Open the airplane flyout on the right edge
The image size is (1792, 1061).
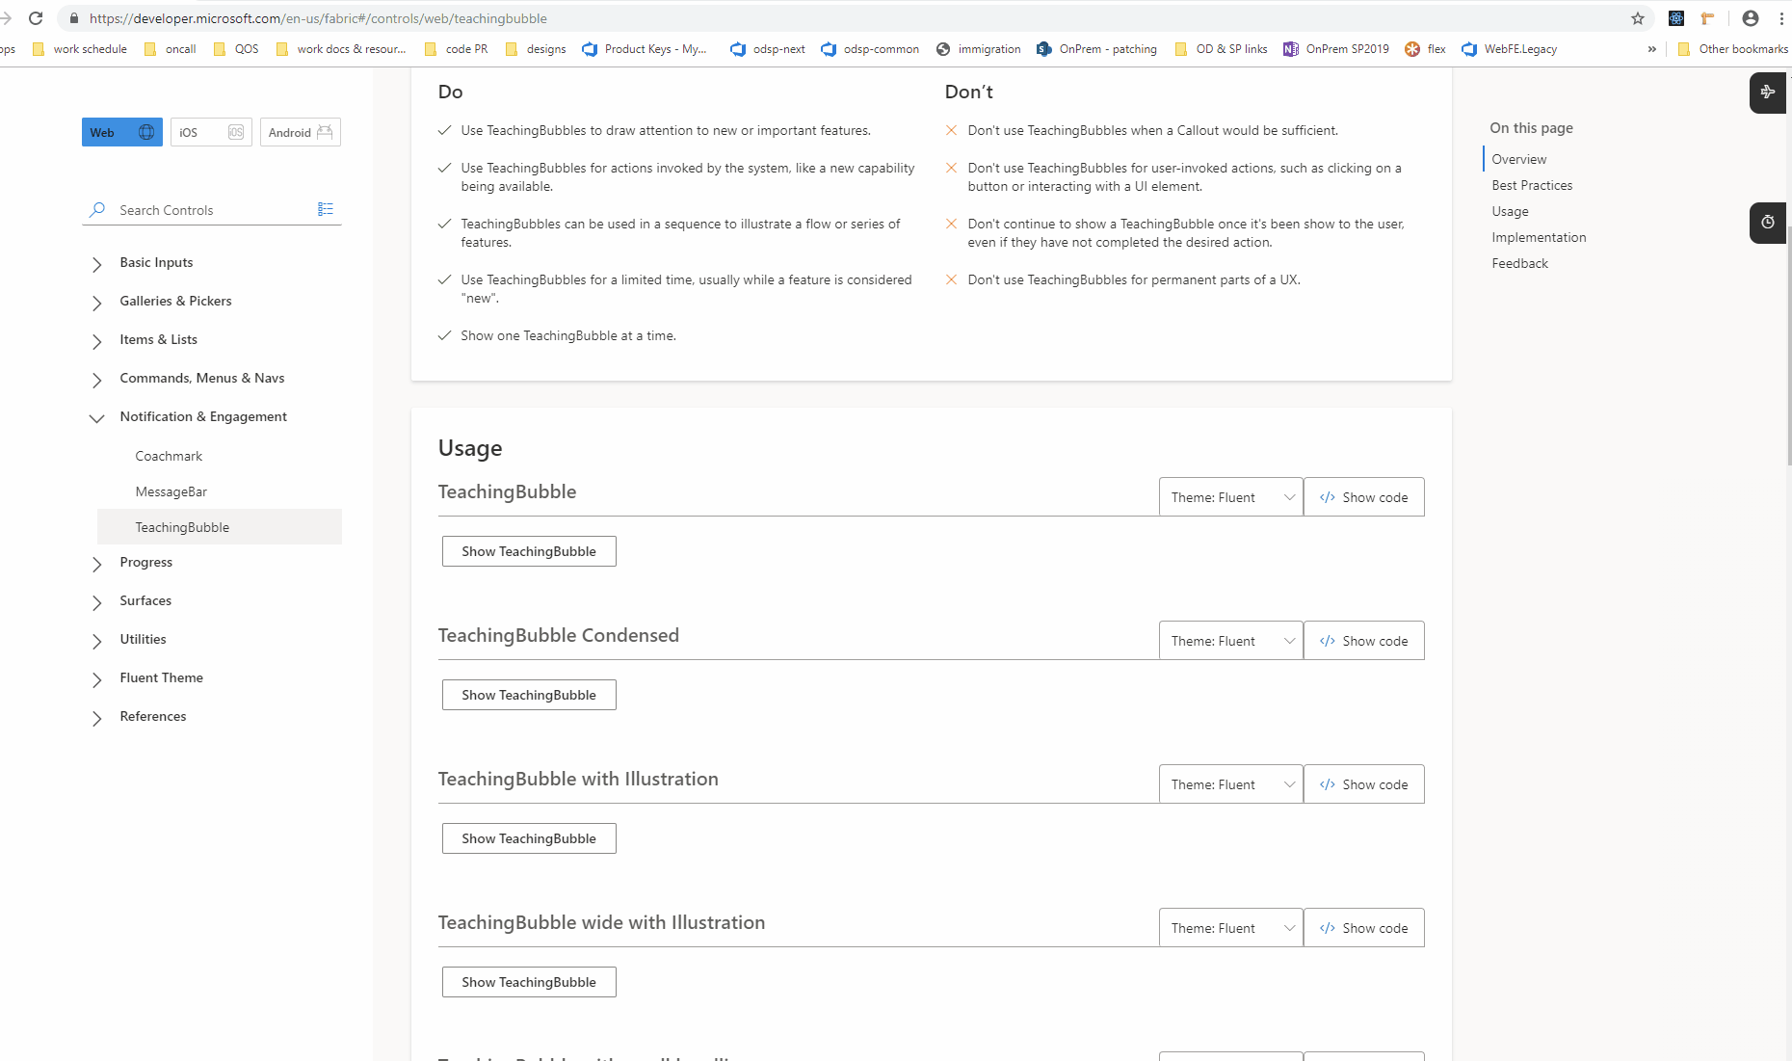click(1768, 93)
